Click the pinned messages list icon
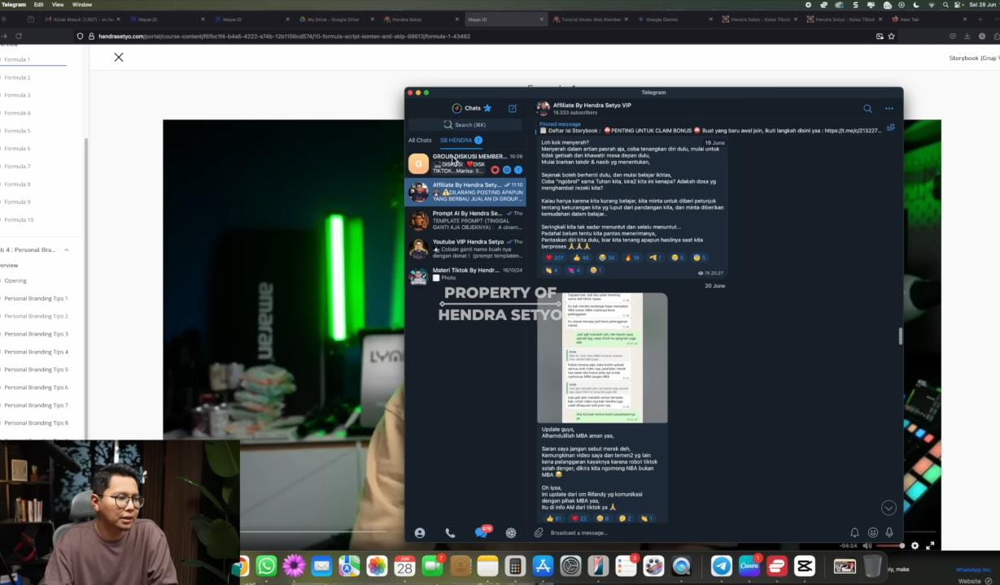The height and width of the screenshot is (585, 1000). tap(891, 128)
